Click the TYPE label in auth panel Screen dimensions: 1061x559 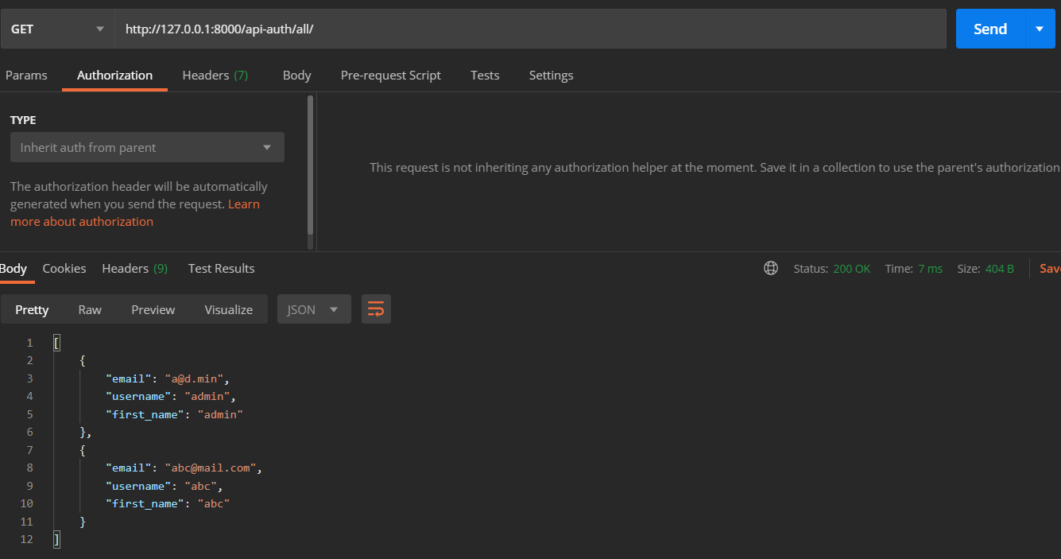23,120
